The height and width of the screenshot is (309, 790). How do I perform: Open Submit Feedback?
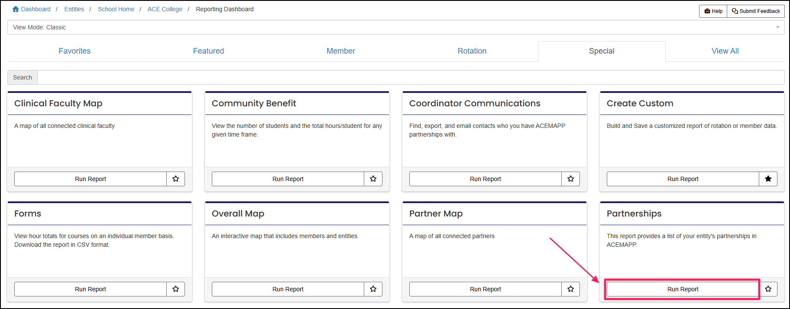[756, 11]
